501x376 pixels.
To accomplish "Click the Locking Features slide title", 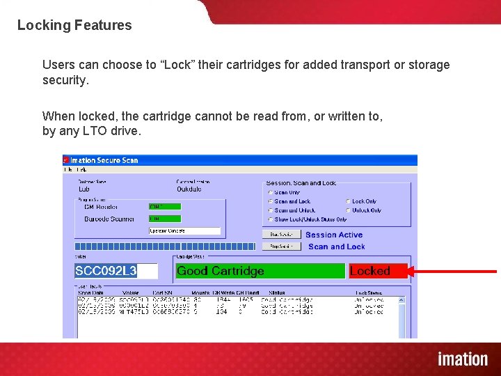I will coord(74,25).
